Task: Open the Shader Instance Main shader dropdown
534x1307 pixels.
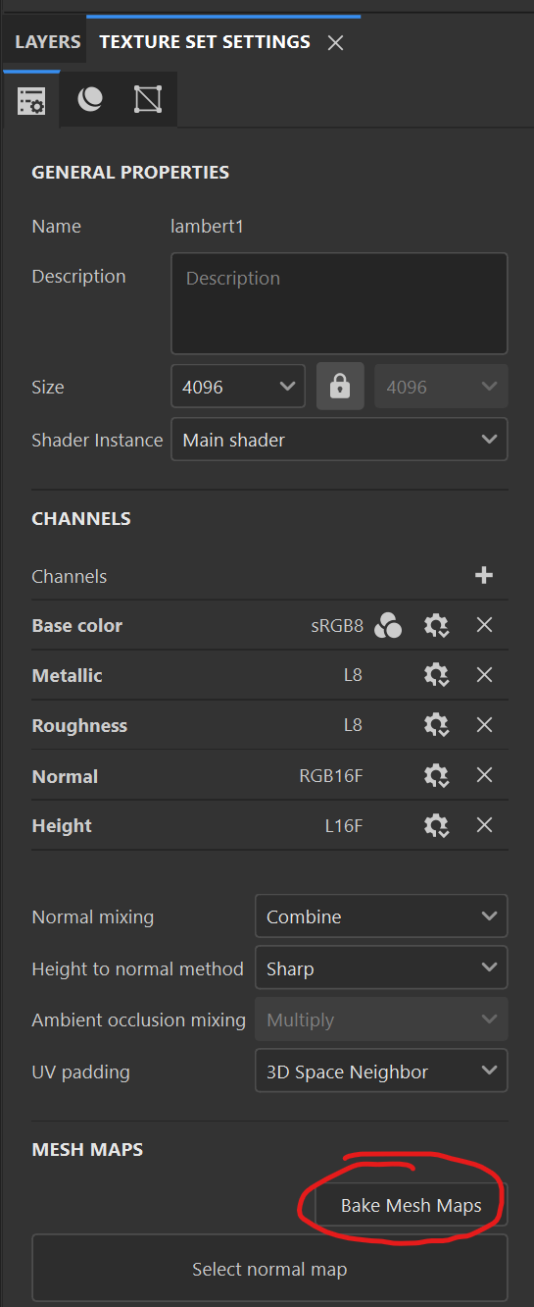Action: (339, 440)
